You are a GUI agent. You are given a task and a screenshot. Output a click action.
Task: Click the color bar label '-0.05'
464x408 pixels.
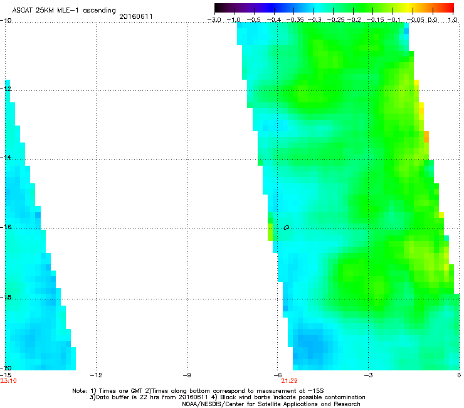(415, 20)
